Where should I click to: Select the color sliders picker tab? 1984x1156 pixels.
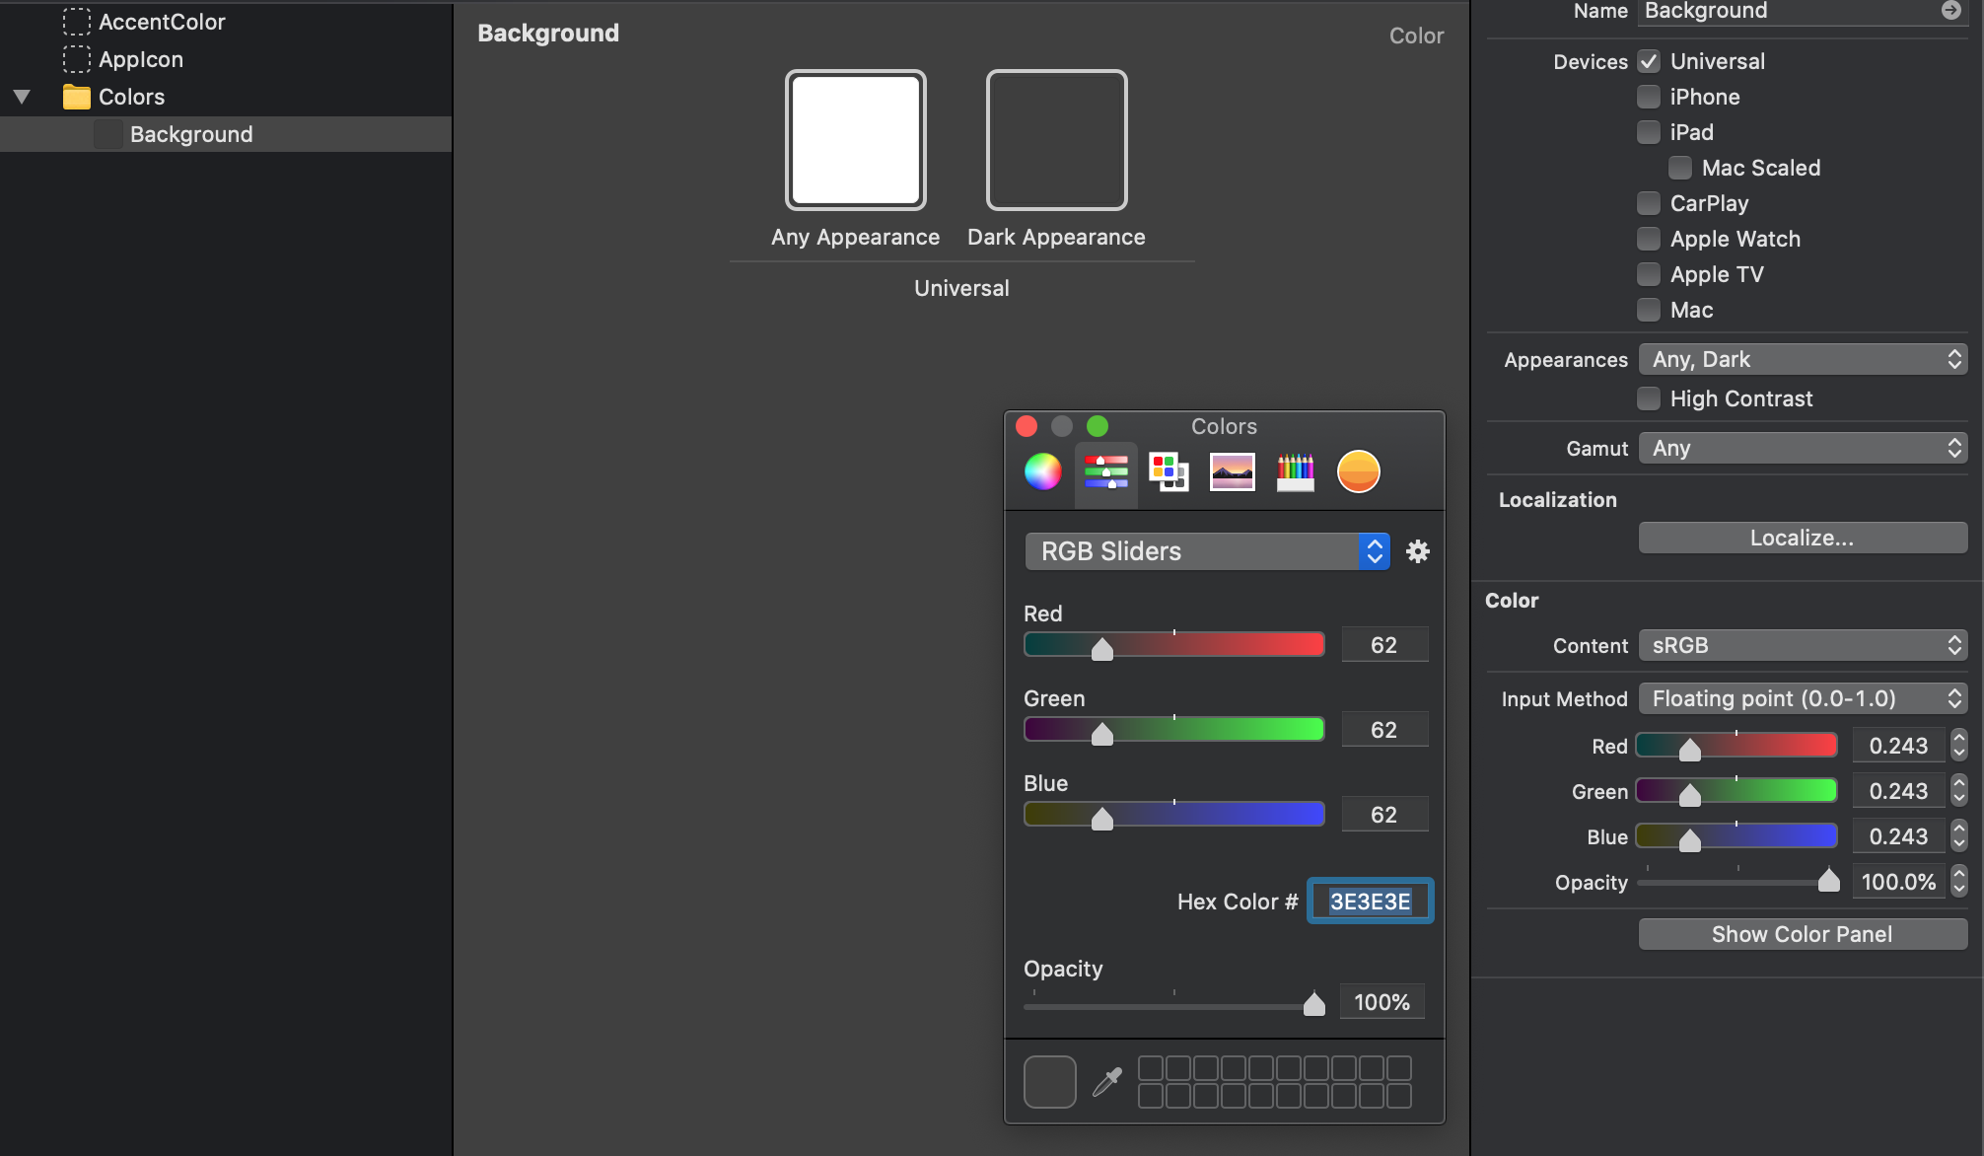[x=1105, y=472]
